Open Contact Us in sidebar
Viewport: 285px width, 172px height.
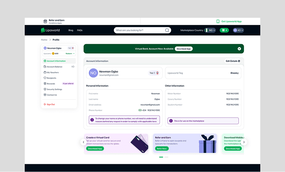59,95
